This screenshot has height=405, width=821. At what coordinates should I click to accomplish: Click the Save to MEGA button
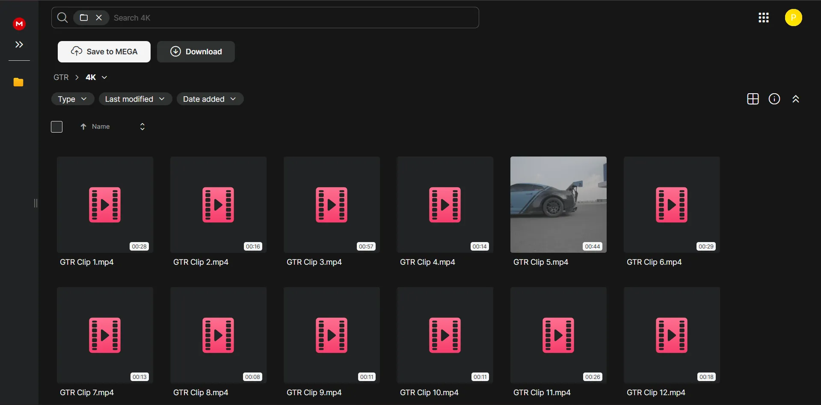[x=104, y=52]
